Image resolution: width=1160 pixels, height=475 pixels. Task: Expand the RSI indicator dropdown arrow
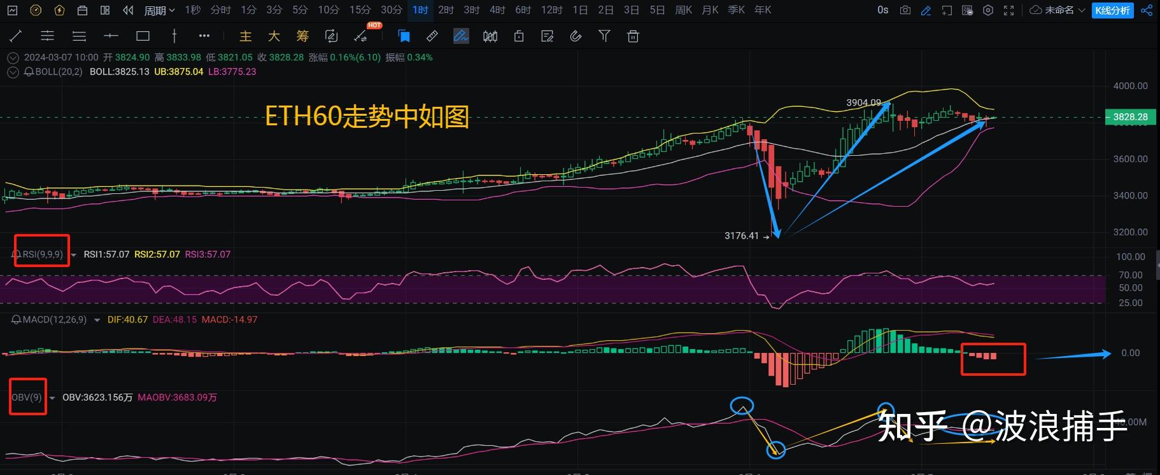click(73, 255)
